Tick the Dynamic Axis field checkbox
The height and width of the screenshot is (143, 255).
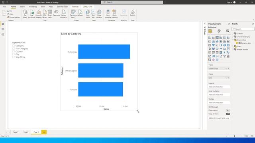[237, 43]
